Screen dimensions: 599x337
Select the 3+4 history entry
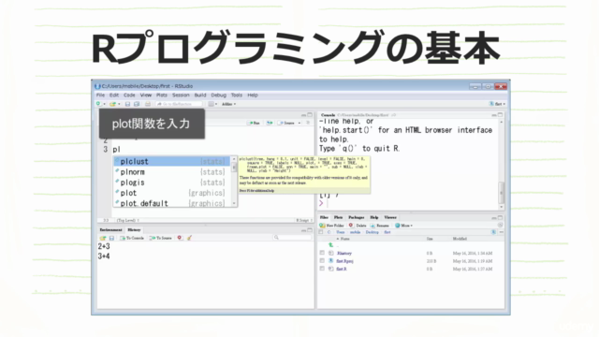(x=104, y=256)
